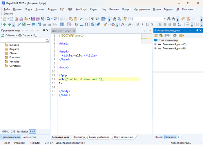
Task: Switch to the Просмотр tab
Action: tap(79, 137)
